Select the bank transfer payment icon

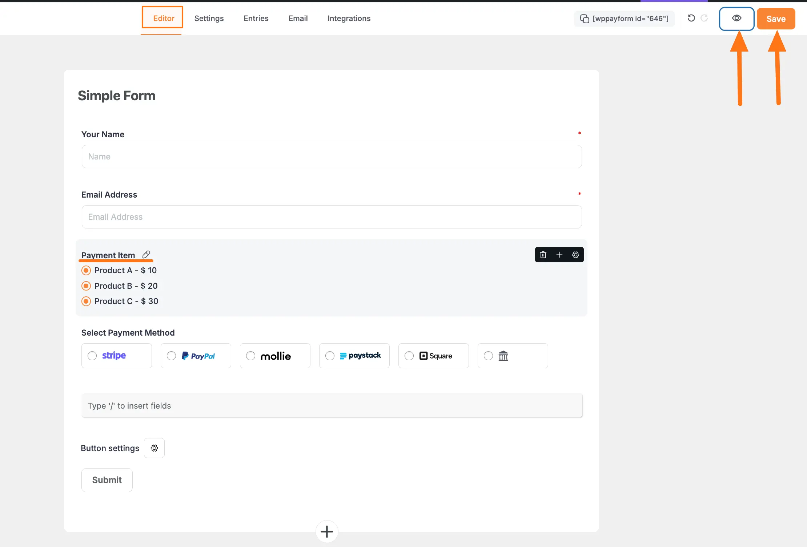(x=488, y=356)
